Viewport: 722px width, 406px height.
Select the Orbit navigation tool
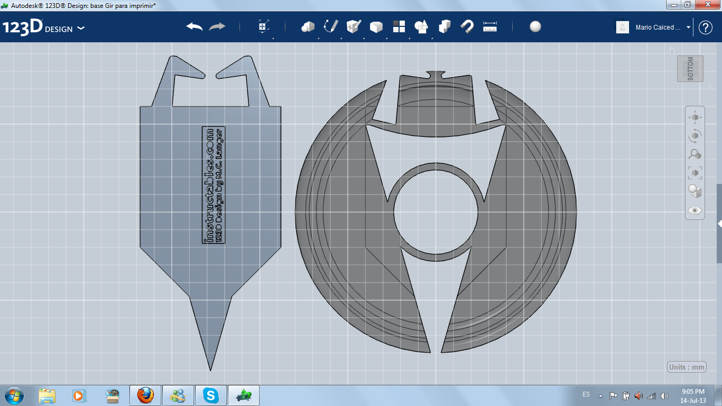[695, 136]
